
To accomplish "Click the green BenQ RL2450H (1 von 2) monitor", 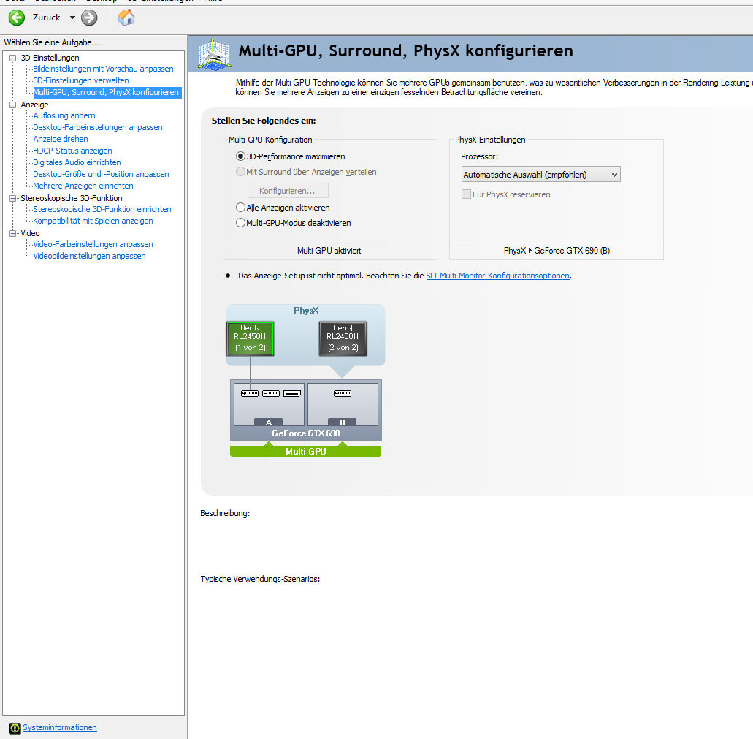I will (251, 338).
